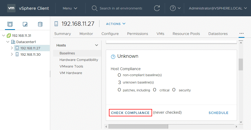Click the vCenter 192.168.11.31 icon

tap(9, 35)
